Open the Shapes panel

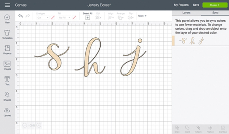pos(7,96)
